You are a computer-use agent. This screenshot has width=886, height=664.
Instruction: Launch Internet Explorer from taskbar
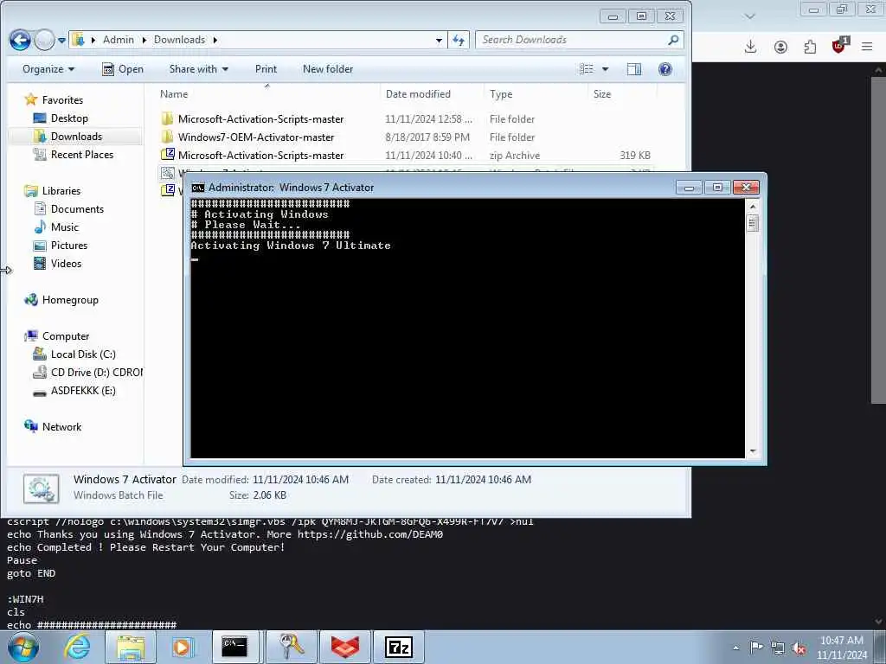point(77,647)
